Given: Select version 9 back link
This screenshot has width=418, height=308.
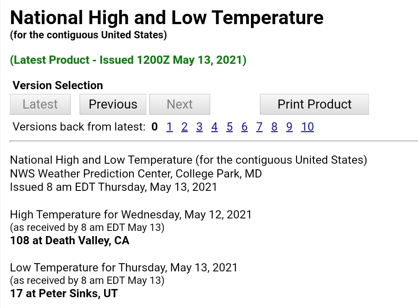Looking at the screenshot, I should (289, 127).
